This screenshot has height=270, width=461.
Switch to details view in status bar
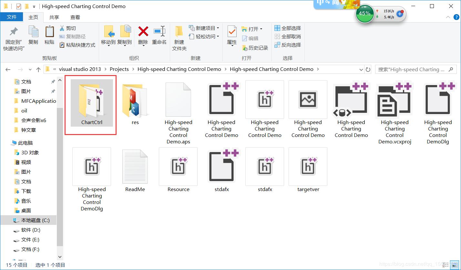tap(446, 265)
